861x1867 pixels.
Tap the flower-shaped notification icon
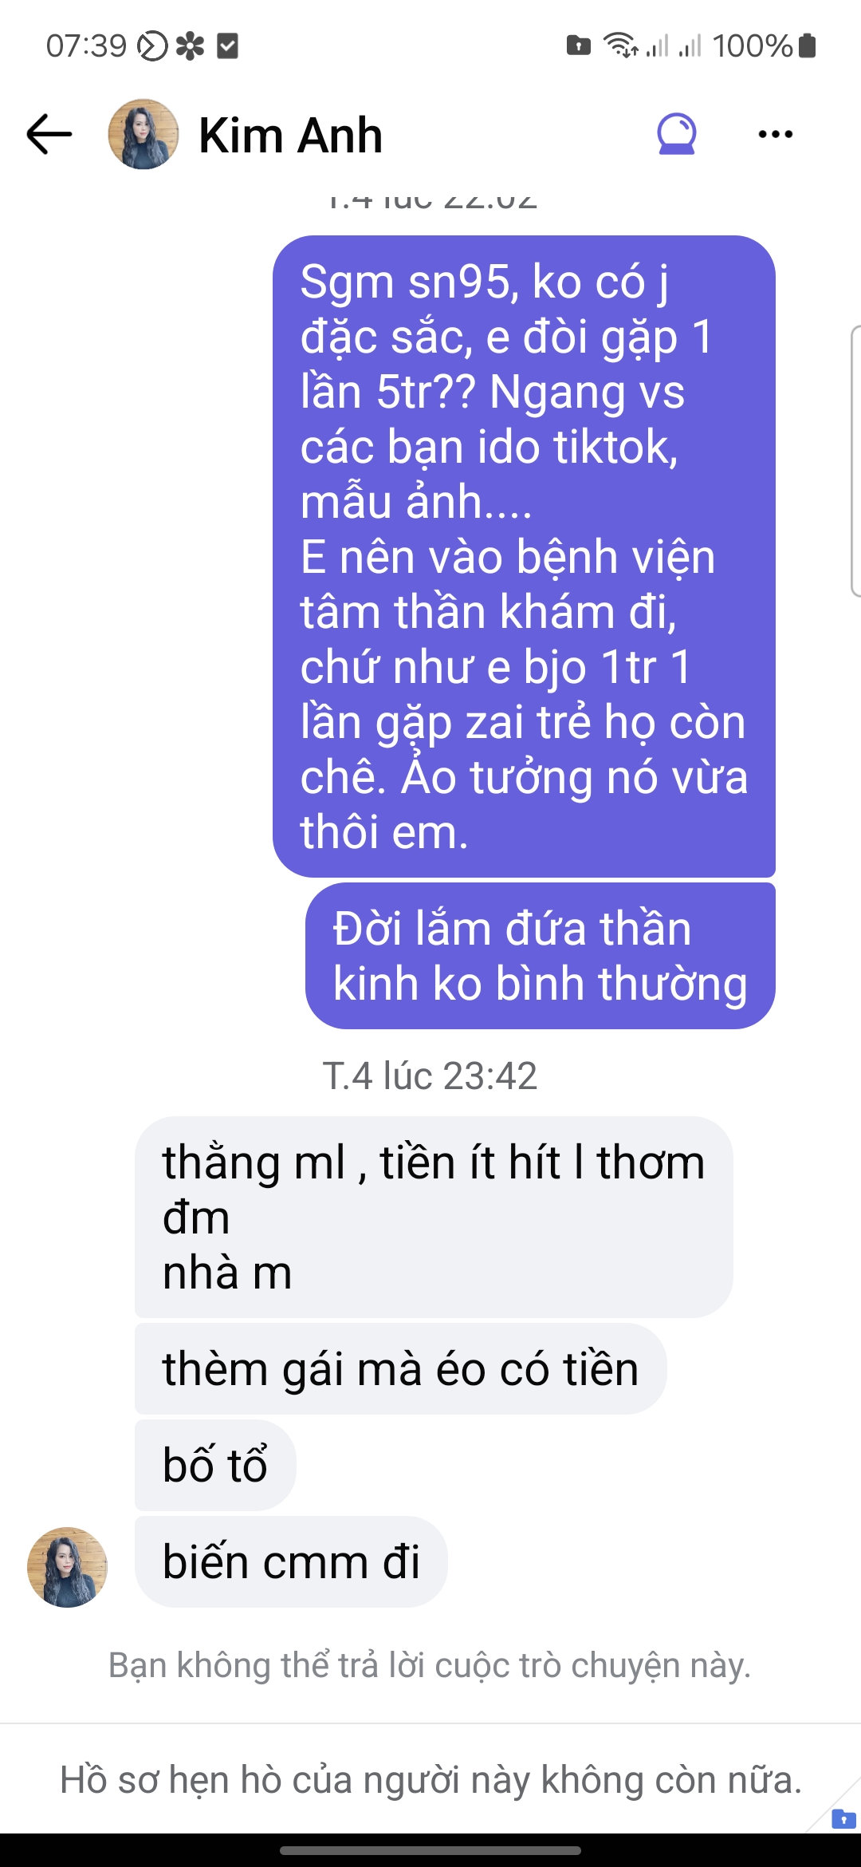(x=190, y=46)
